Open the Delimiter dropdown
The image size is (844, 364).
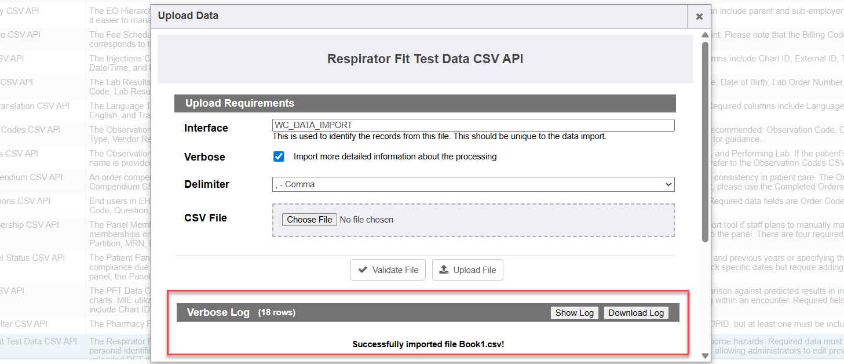[x=473, y=184]
